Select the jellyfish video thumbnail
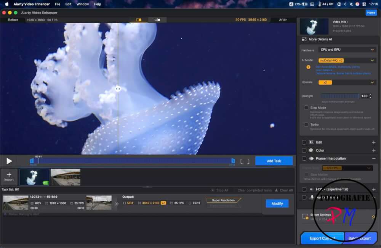 pyautogui.click(x=34, y=177)
